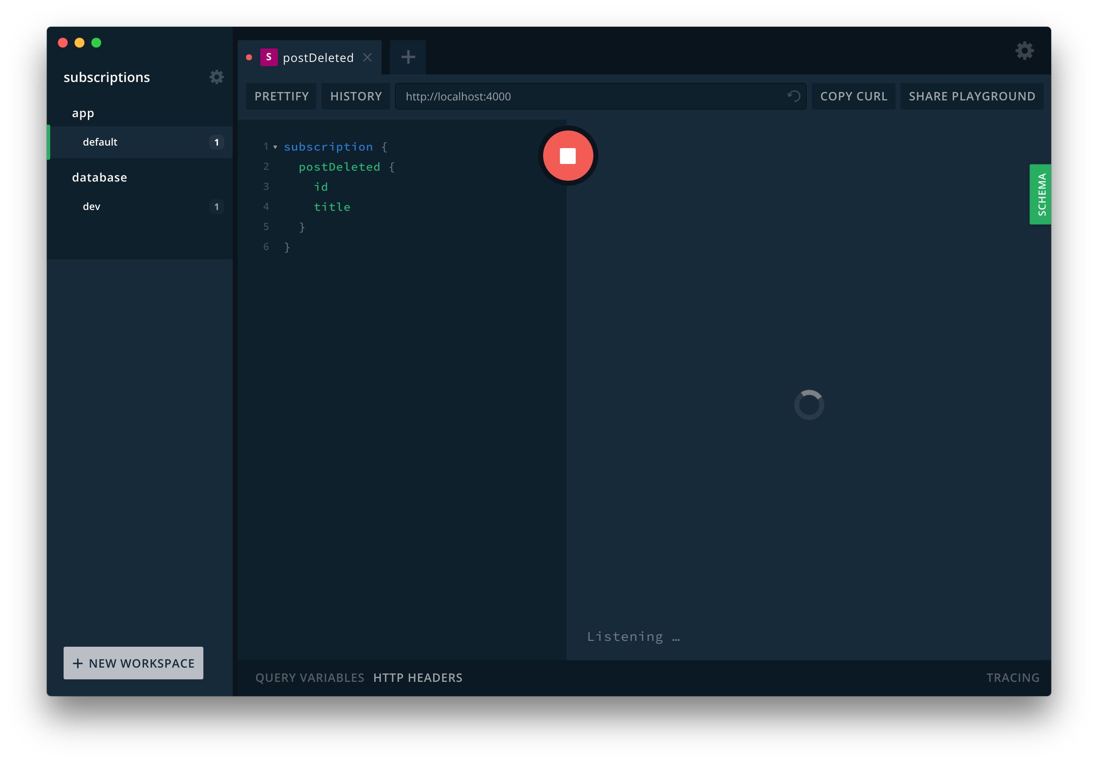The height and width of the screenshot is (763, 1098).
Task: Close the postDeleted tab
Action: click(x=367, y=57)
